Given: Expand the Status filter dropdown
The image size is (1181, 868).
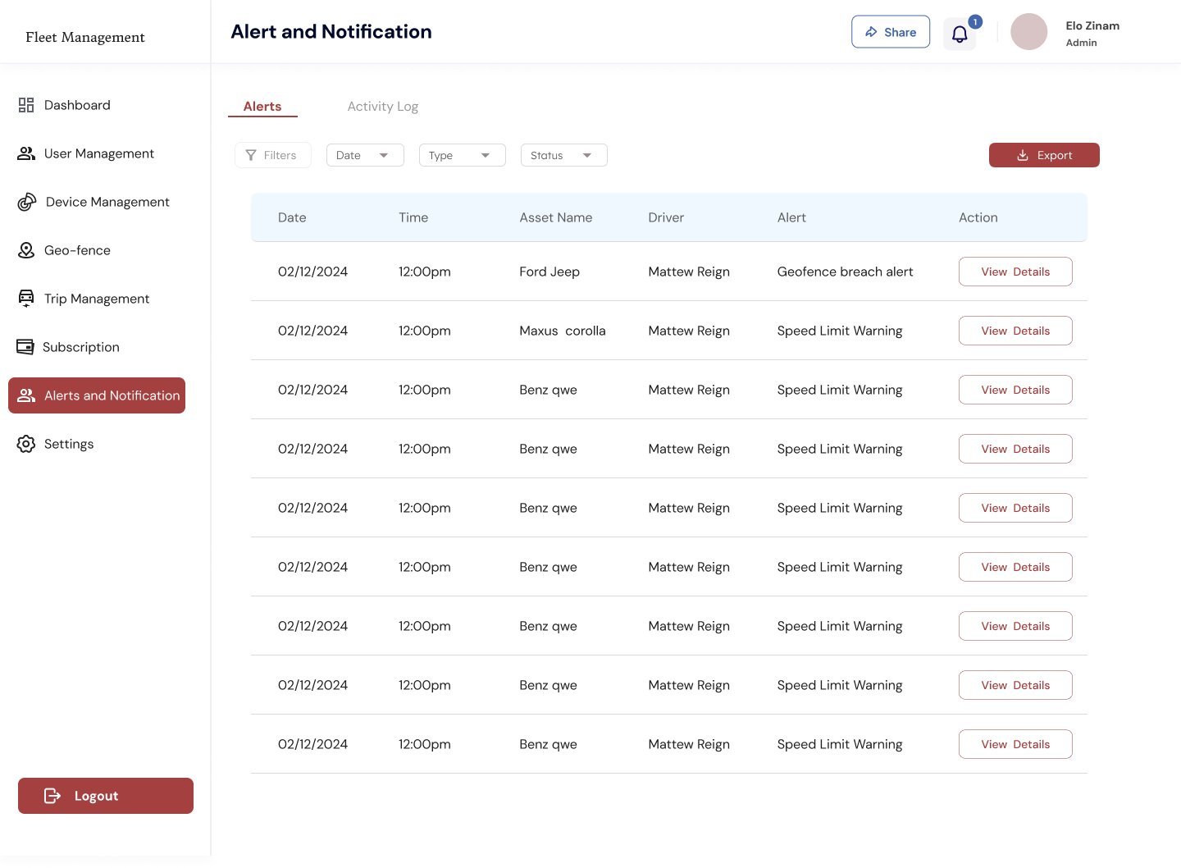Looking at the screenshot, I should (564, 155).
